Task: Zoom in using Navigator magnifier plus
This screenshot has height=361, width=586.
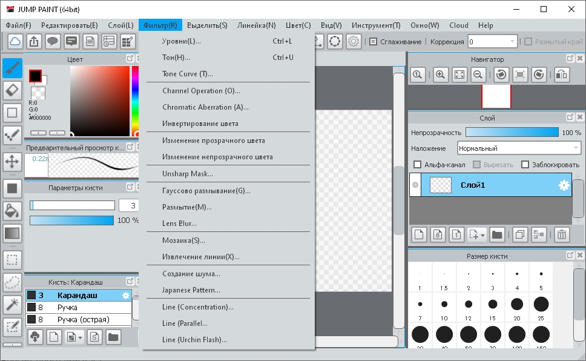Action: click(441, 75)
